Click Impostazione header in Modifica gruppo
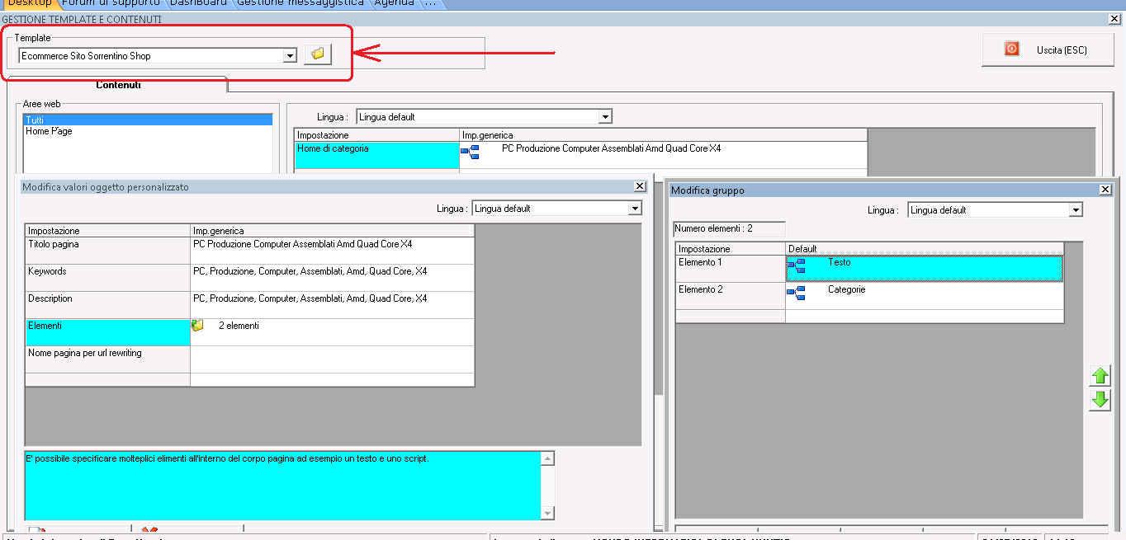 pyautogui.click(x=730, y=248)
